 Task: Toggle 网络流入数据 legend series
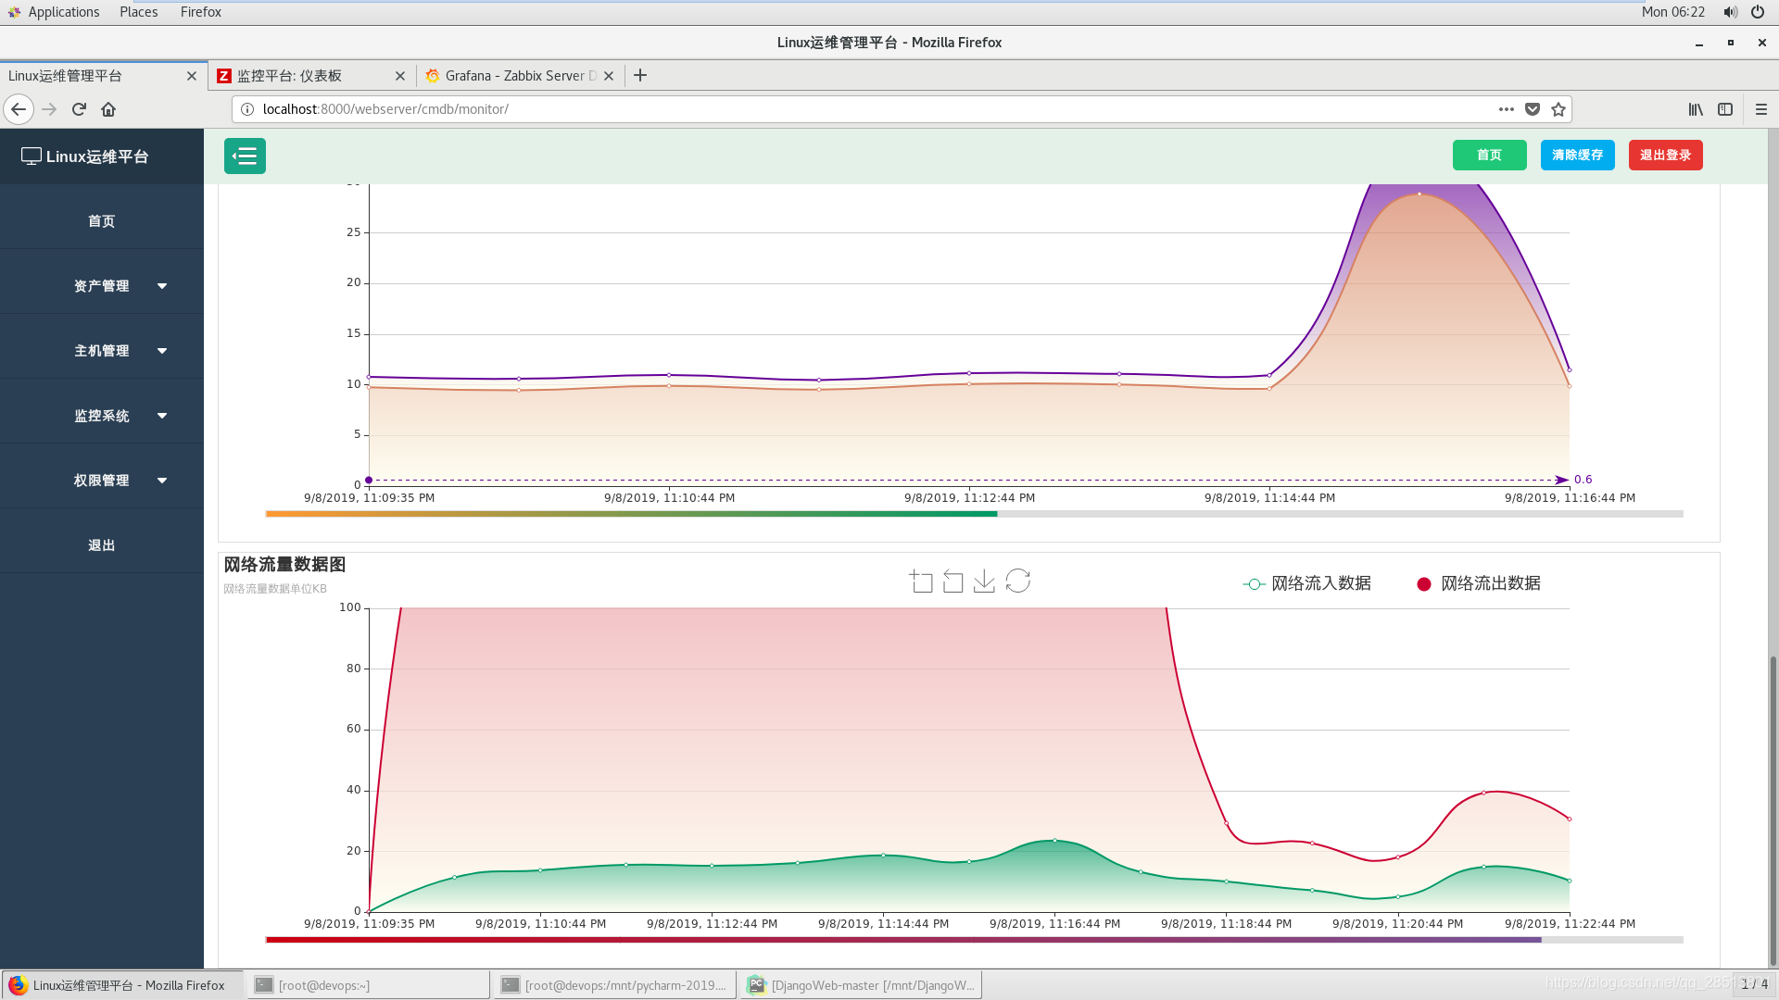[1306, 583]
